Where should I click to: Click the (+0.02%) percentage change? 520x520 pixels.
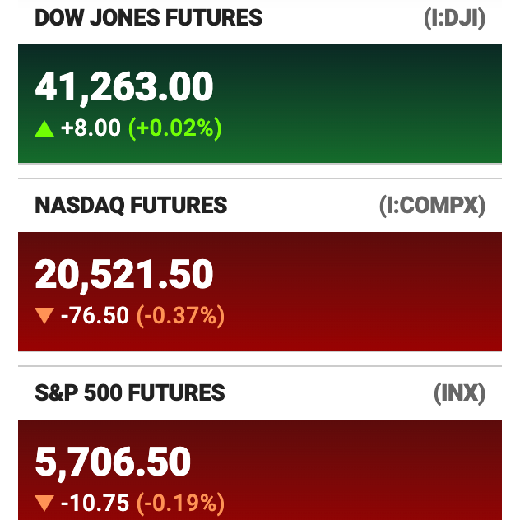coord(174,128)
